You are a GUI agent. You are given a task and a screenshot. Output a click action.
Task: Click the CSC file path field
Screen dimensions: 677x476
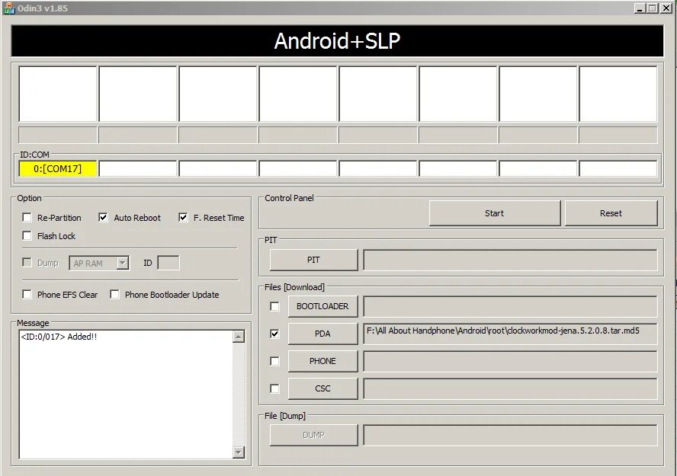510,388
